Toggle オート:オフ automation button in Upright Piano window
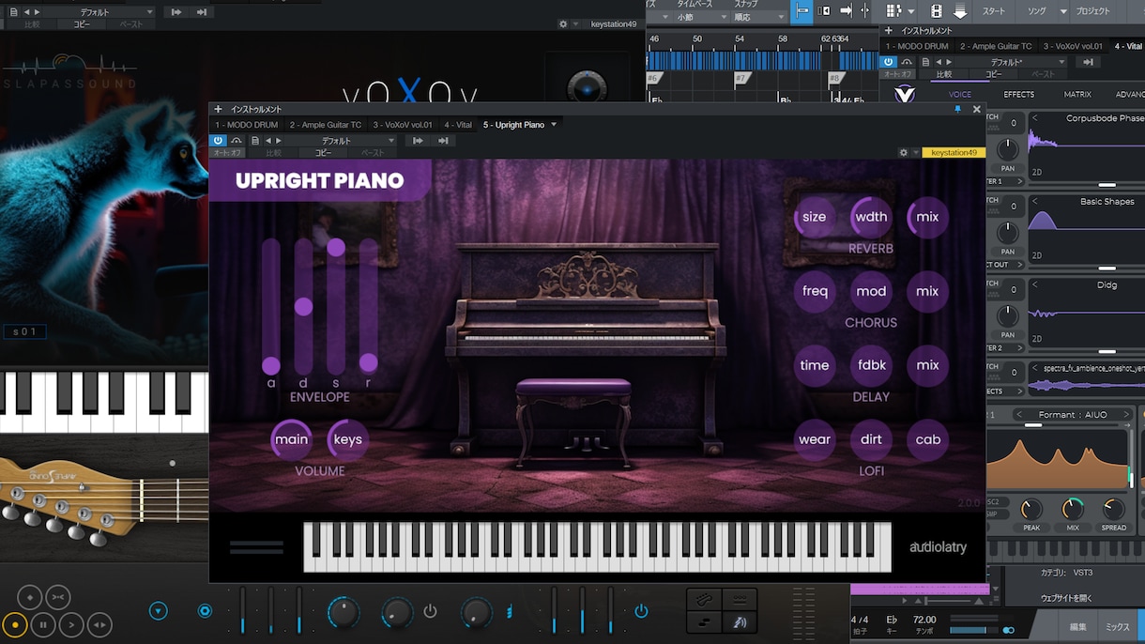Screen dimensions: 1145x644 226,153
